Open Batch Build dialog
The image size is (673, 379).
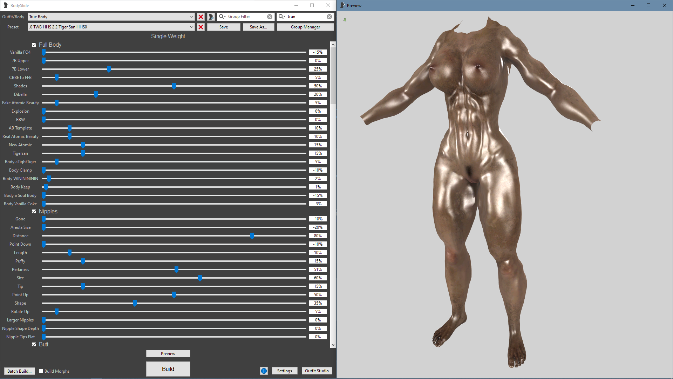tap(20, 371)
